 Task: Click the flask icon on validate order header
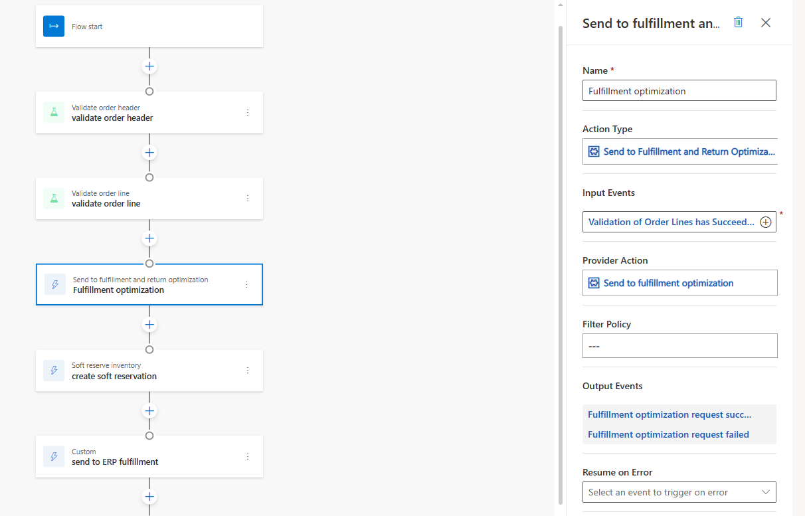pos(54,112)
